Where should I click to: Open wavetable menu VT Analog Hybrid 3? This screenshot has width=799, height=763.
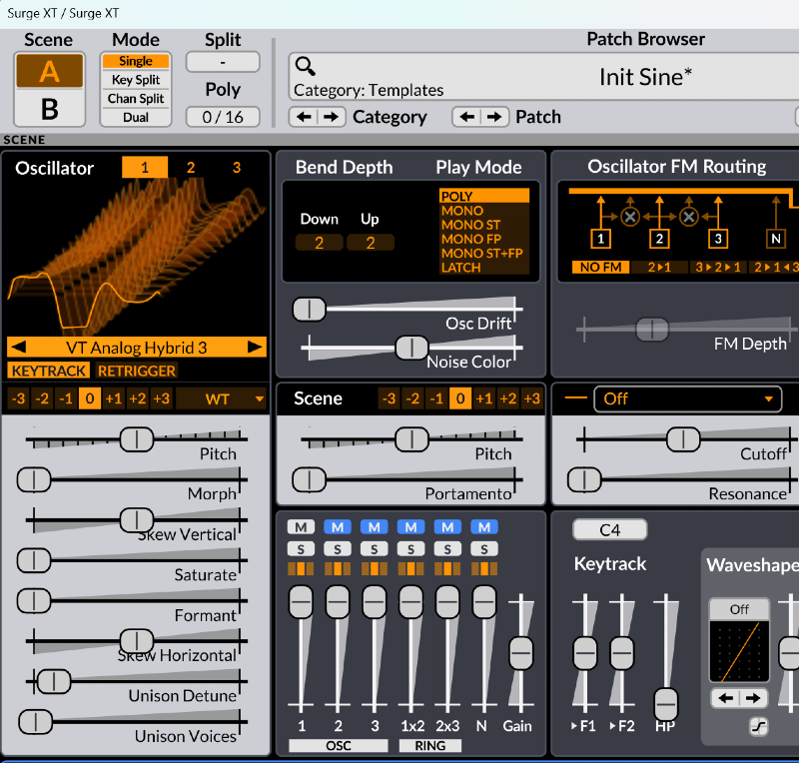[x=137, y=348]
